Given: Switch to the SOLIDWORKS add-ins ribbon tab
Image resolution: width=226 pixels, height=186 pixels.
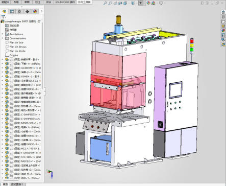Looking at the screenshot, I should 65,2.
